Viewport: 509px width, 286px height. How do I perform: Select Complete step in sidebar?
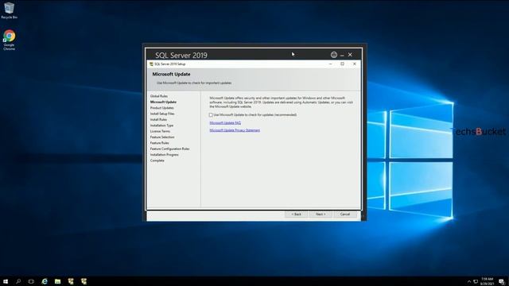point(157,160)
